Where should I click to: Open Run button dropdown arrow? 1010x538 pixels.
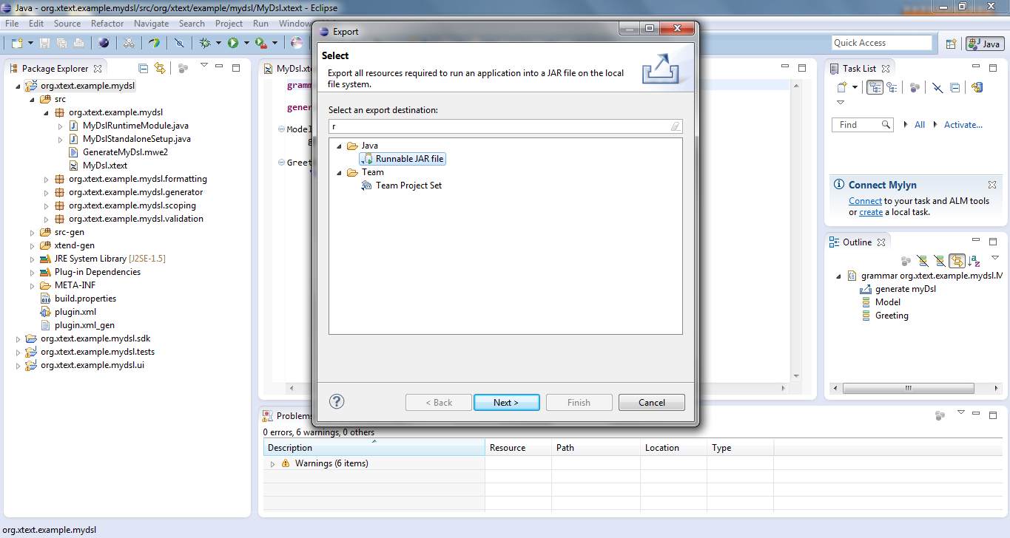245,43
